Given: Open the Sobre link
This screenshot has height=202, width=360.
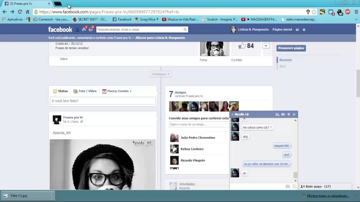Looking at the screenshot, I should (x=64, y=59).
